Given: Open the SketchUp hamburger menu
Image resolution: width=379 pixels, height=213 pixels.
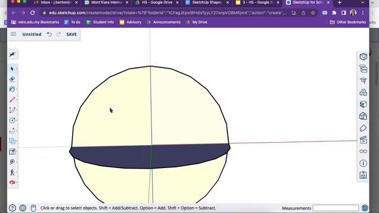Looking at the screenshot, I should (x=13, y=34).
